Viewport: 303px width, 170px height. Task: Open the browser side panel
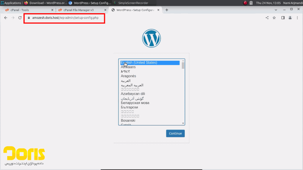(x=283, y=18)
